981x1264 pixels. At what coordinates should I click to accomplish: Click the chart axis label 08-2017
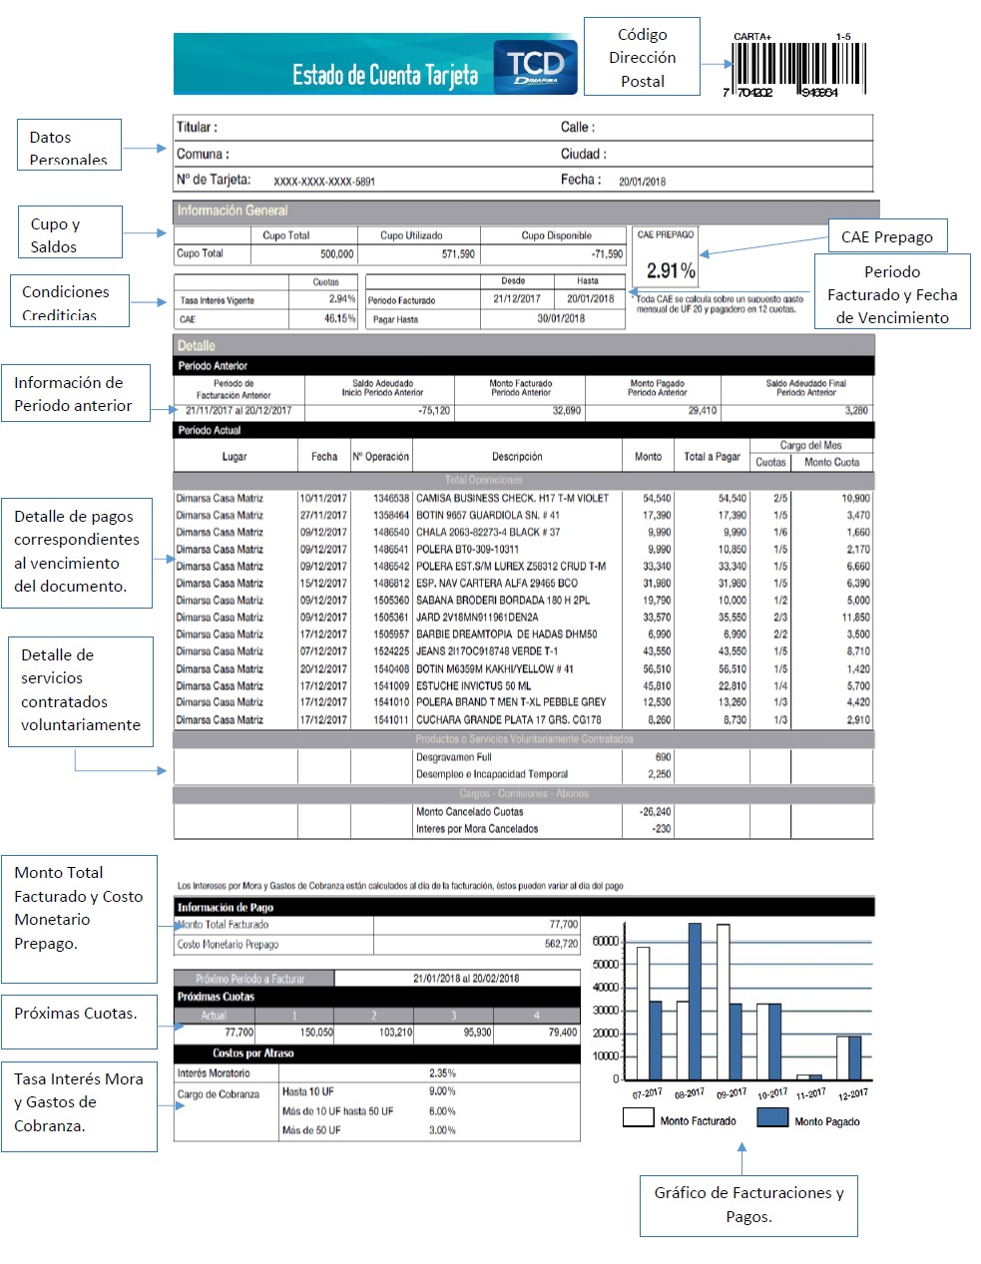[x=690, y=1093]
